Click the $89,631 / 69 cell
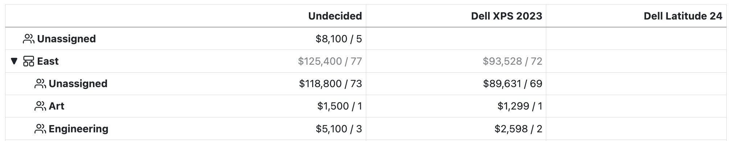 tap(512, 84)
